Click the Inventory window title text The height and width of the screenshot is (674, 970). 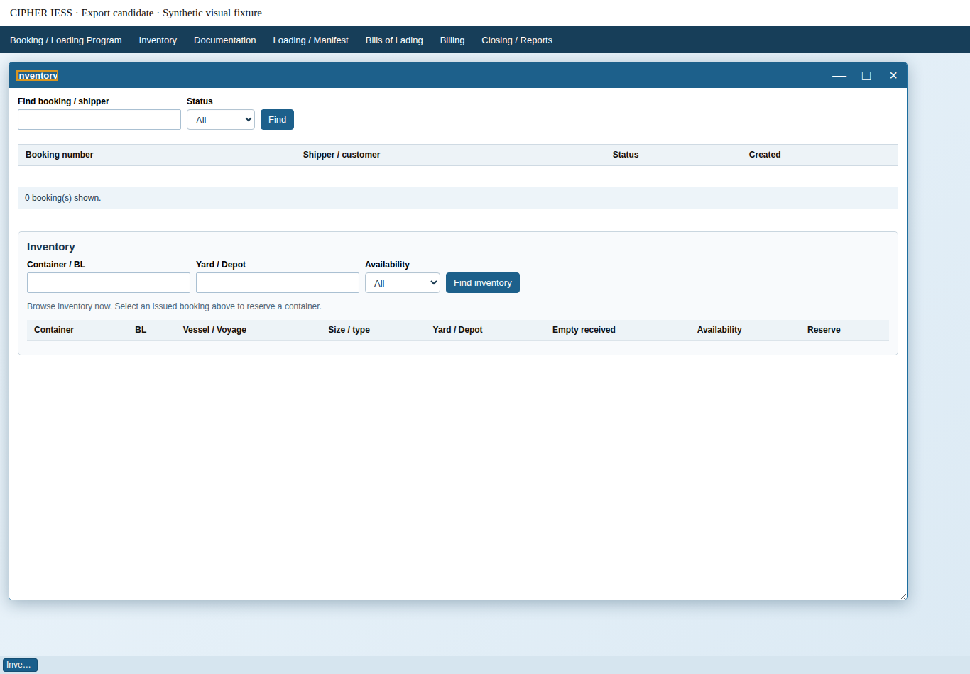37,76
